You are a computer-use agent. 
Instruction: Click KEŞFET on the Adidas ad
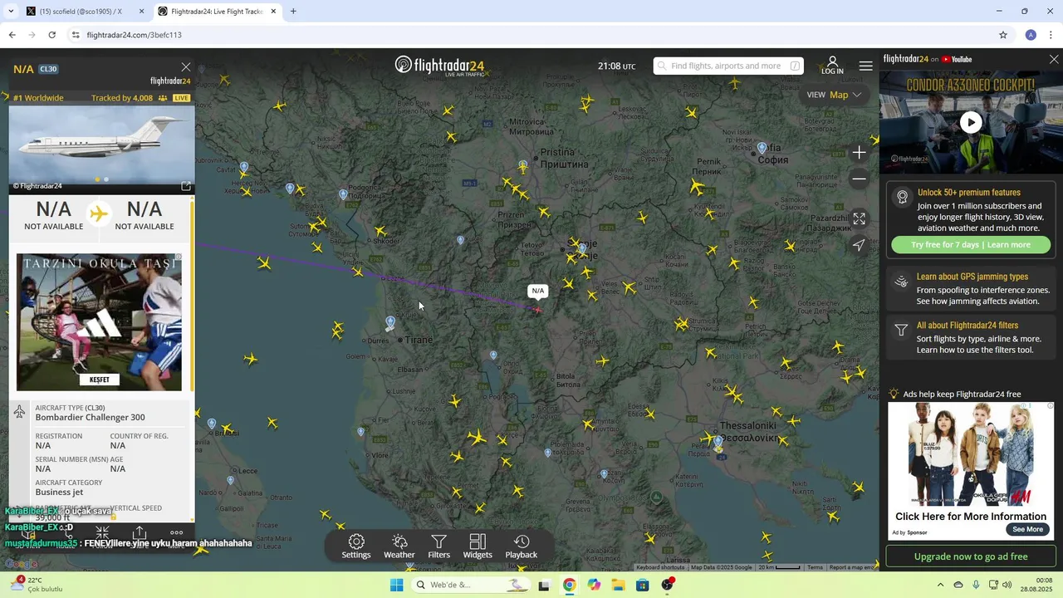(x=99, y=380)
